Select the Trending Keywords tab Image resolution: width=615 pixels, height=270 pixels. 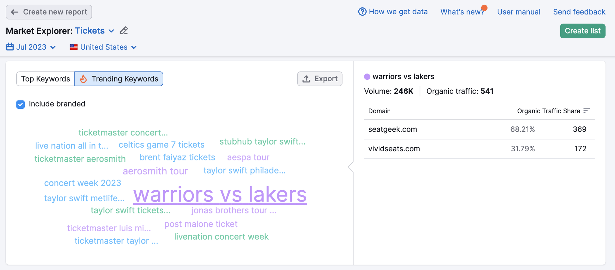point(119,79)
